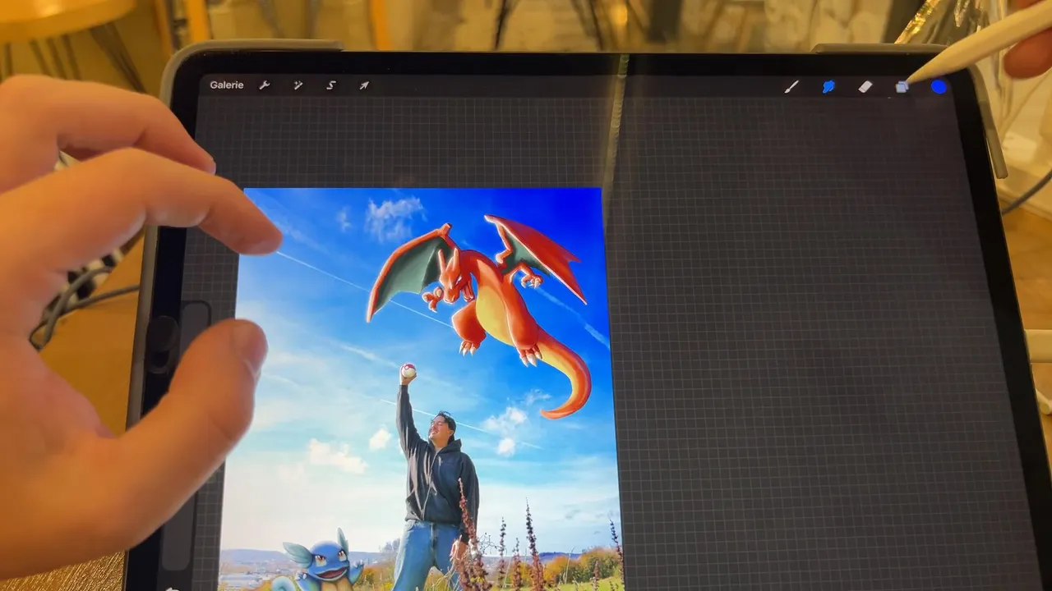
Task: Select the Brush tool
Action: [791, 86]
